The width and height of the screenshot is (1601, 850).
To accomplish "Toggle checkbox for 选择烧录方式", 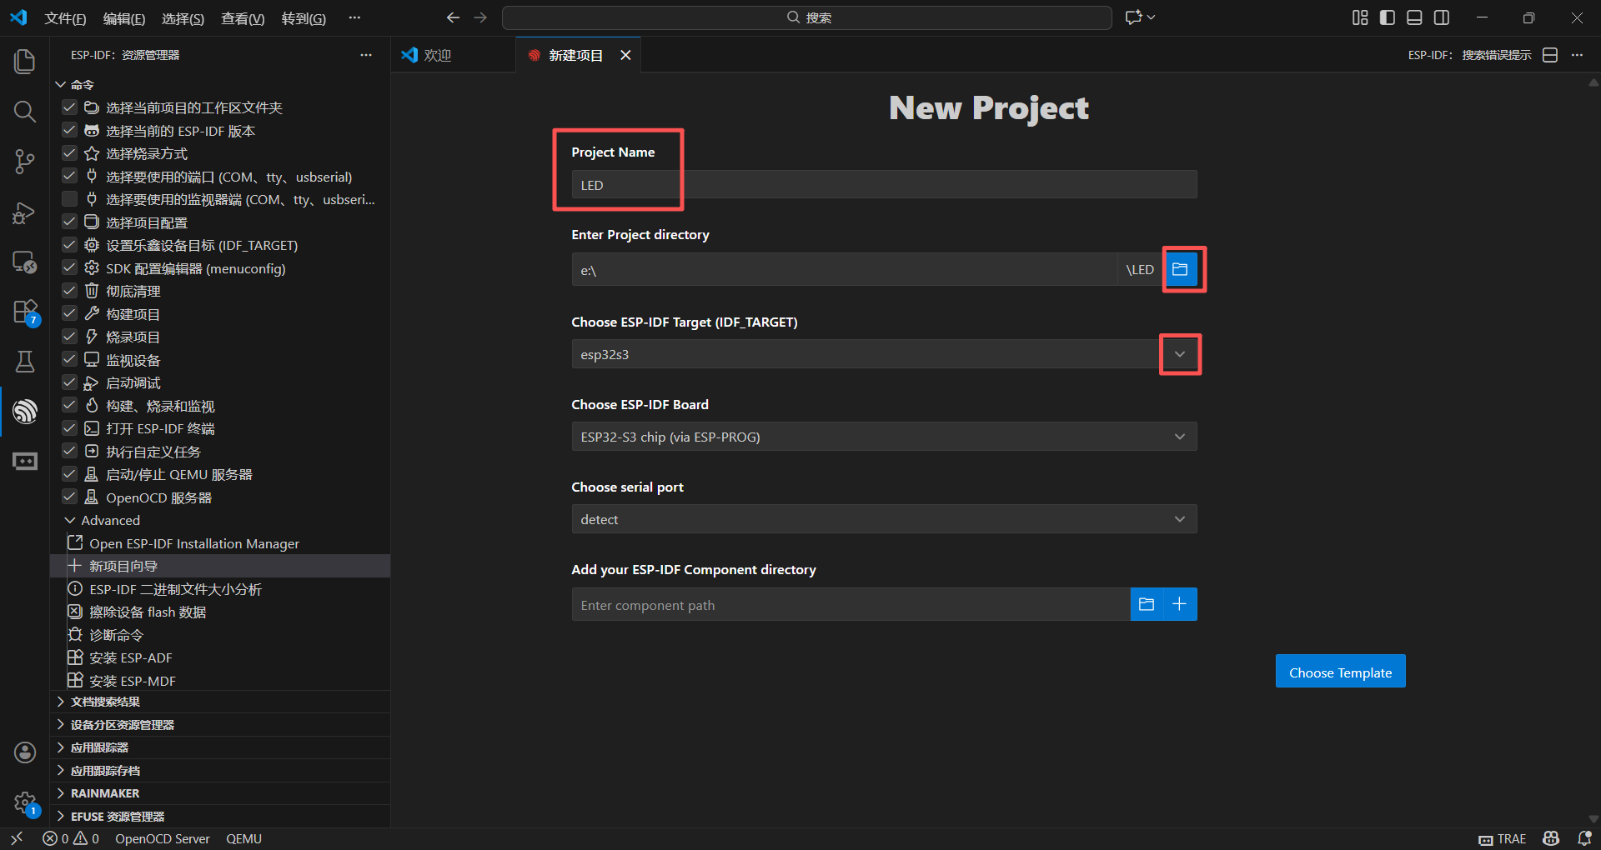I will point(70,153).
